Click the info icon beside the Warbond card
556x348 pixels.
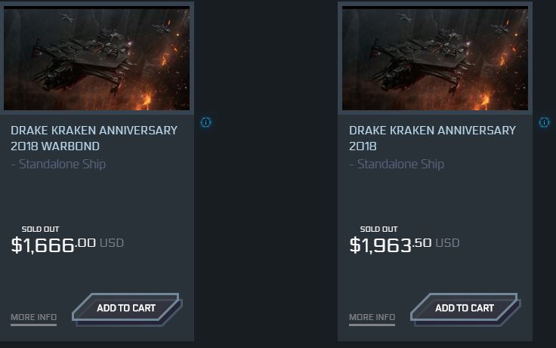(x=205, y=122)
